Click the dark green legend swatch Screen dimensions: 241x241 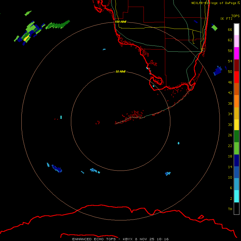236,136
